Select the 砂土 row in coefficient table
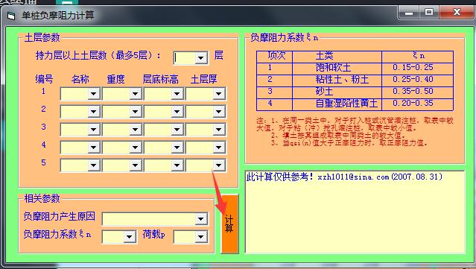 pos(355,92)
